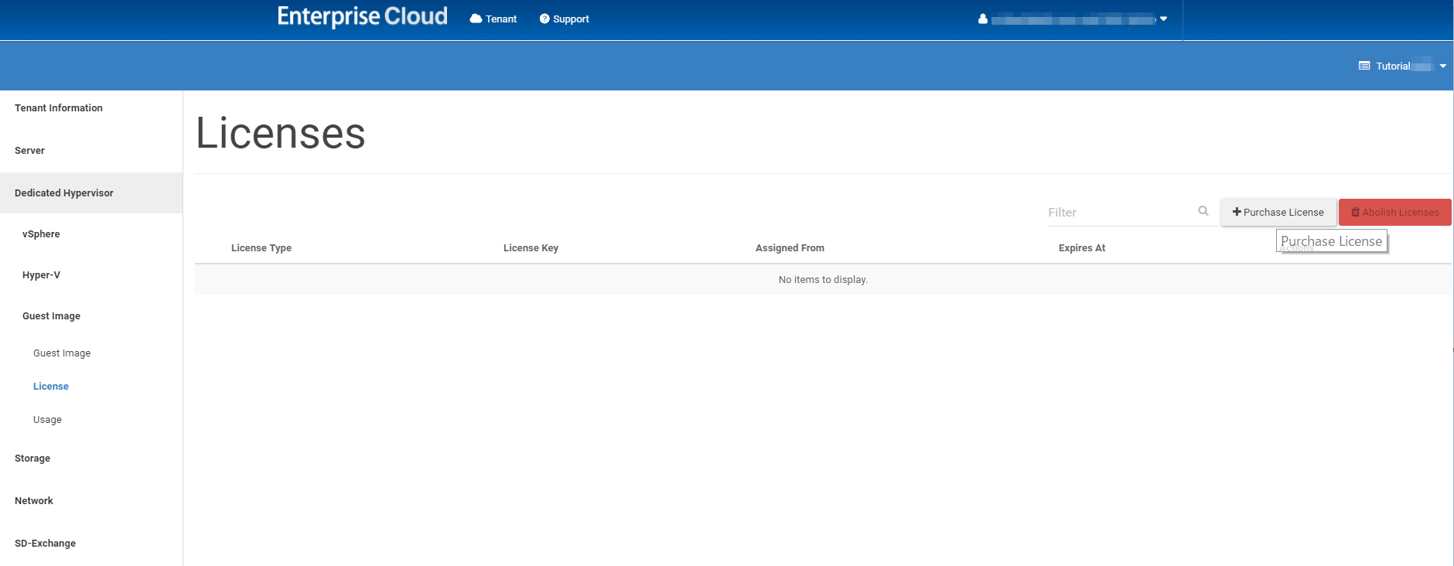Open vSphere in the sidebar
Viewport: 1454px width, 566px height.
point(41,234)
